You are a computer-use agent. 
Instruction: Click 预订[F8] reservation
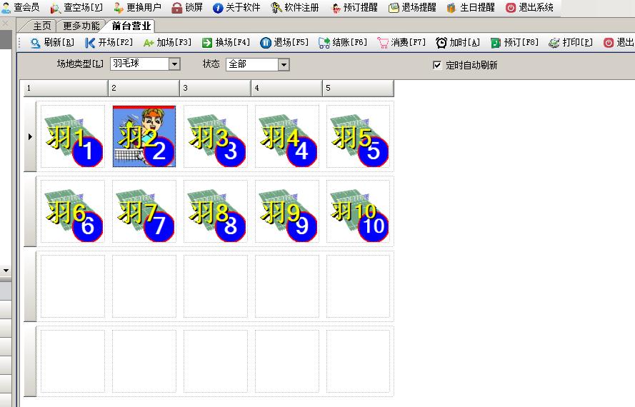514,43
